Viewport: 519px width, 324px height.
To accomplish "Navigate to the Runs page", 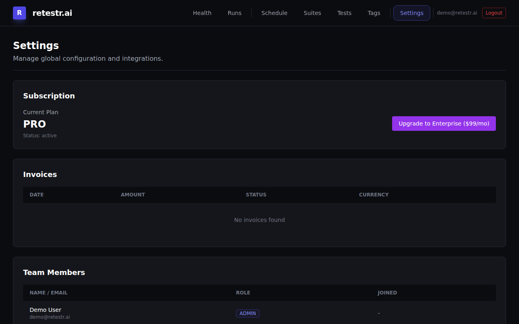I will [234, 13].
